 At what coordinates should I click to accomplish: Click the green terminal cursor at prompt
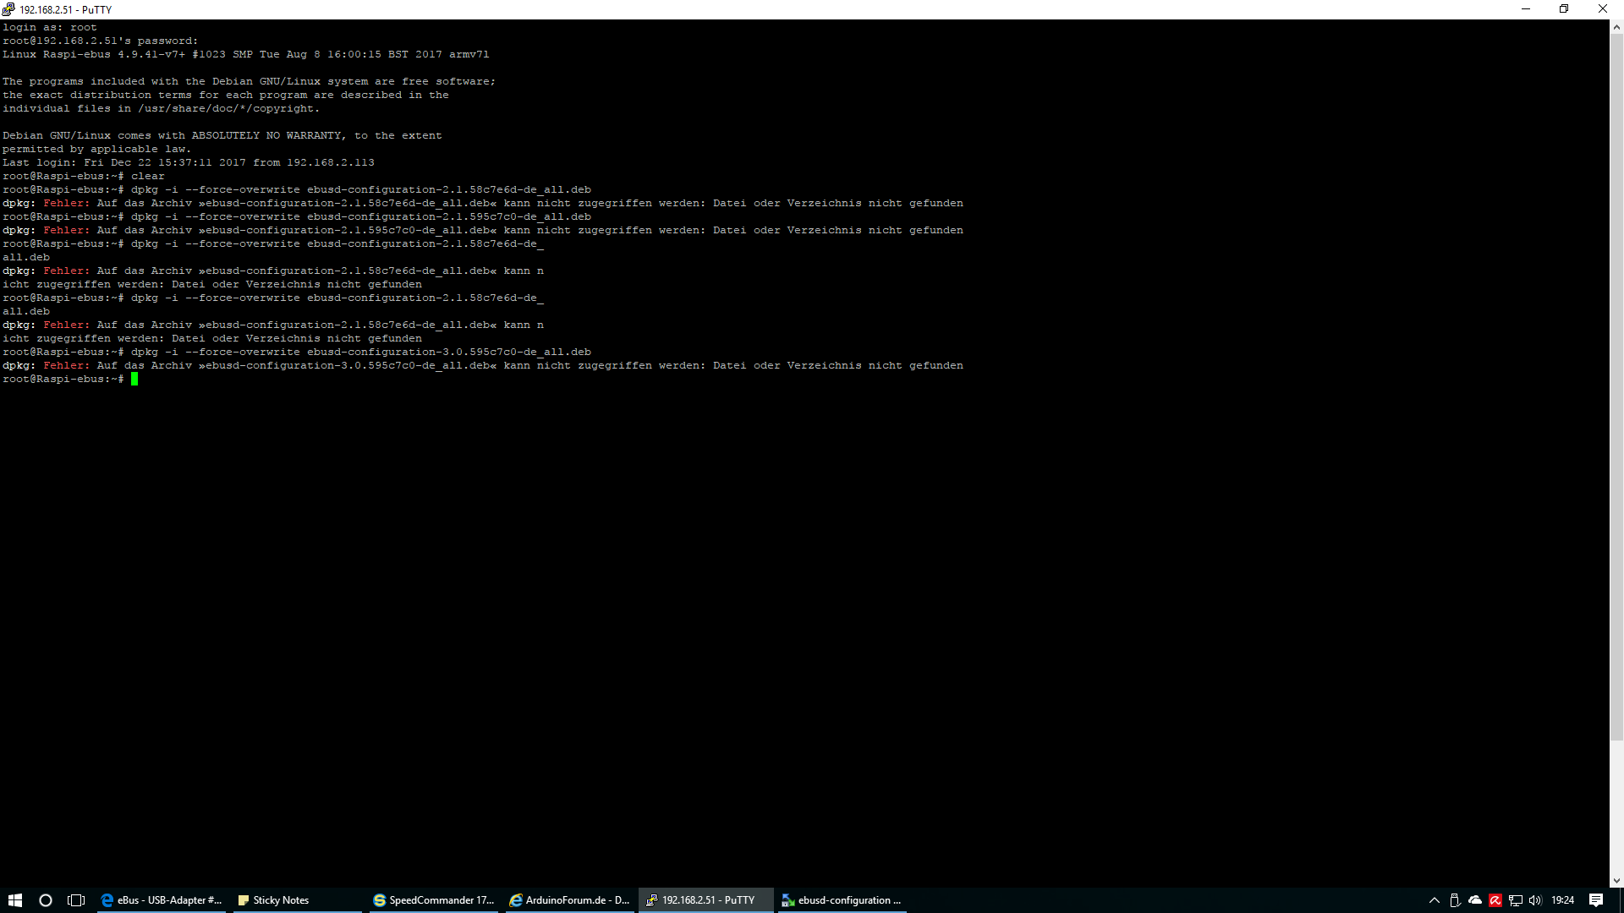tap(134, 379)
